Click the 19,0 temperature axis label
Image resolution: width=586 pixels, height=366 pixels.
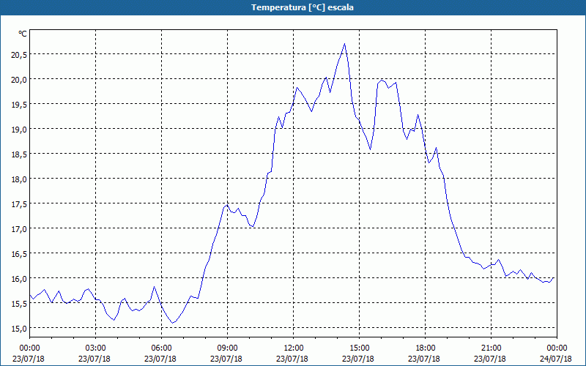click(x=19, y=130)
